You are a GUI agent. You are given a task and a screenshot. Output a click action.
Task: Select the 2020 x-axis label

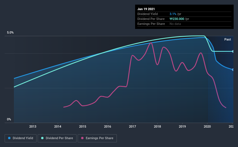(207, 126)
